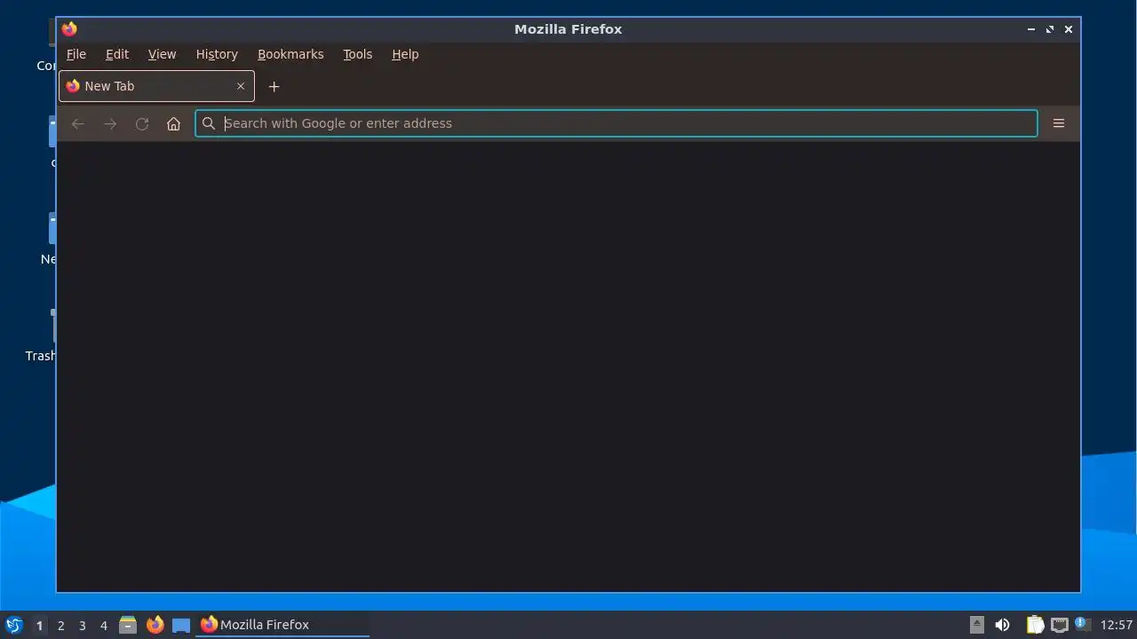Minimize the Firefox window

[x=1031, y=29]
